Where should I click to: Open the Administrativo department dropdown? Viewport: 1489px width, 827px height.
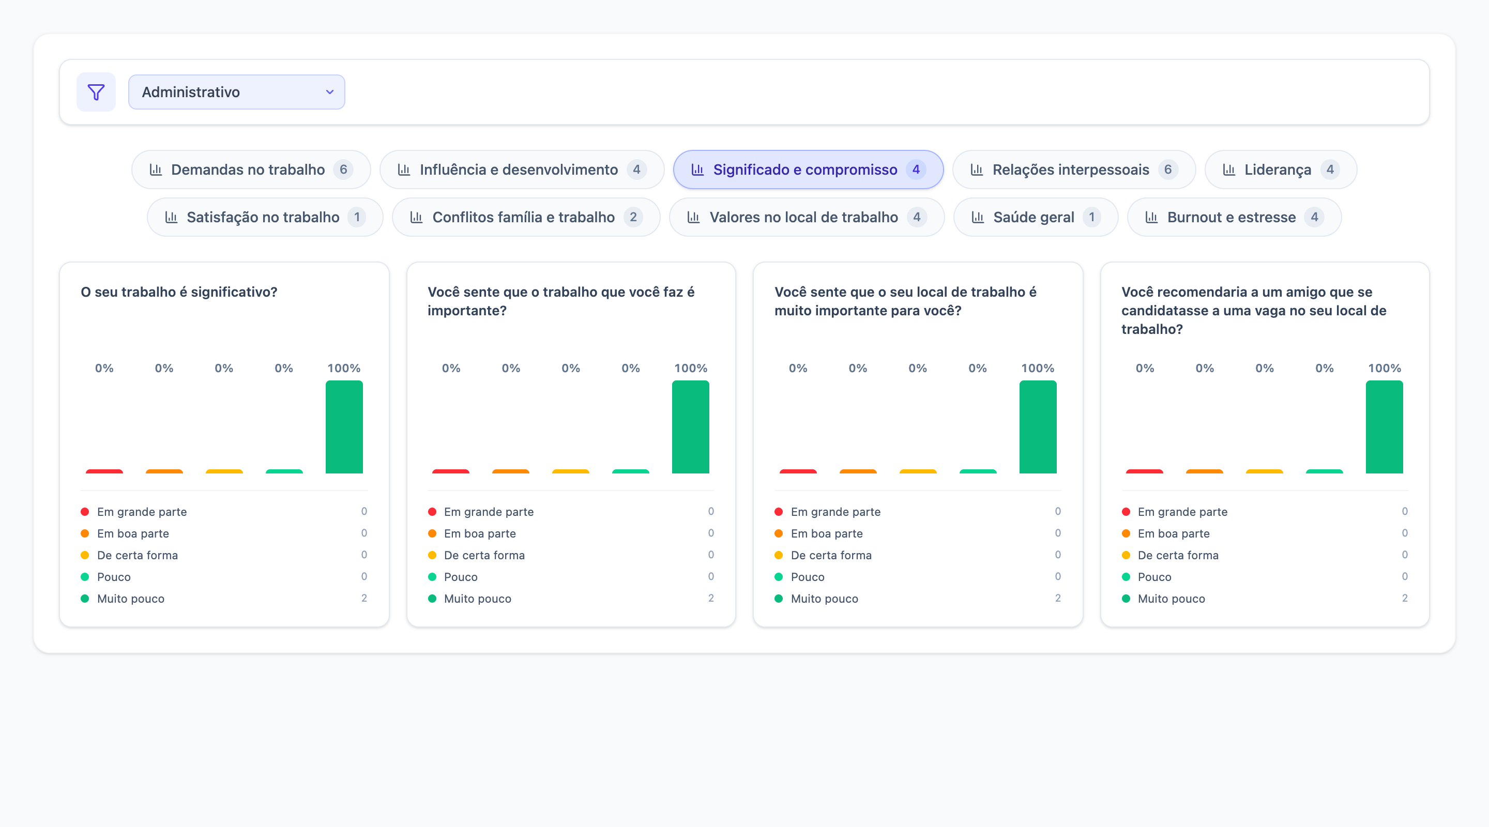tap(236, 92)
